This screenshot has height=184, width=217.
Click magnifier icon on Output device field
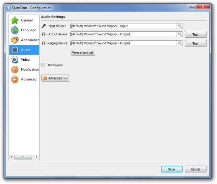pos(180,34)
